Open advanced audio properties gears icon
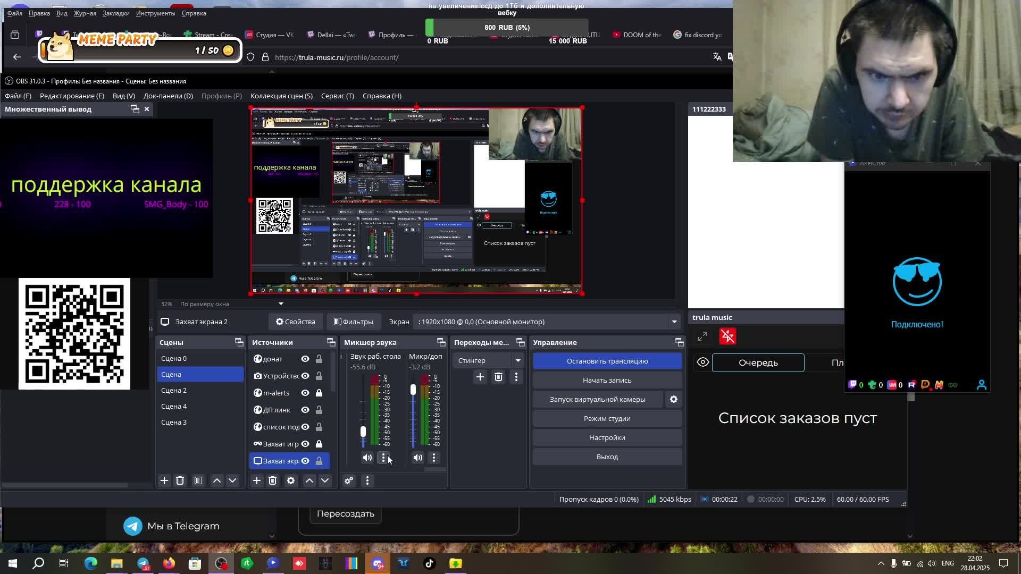The height and width of the screenshot is (574, 1021). pos(349,480)
